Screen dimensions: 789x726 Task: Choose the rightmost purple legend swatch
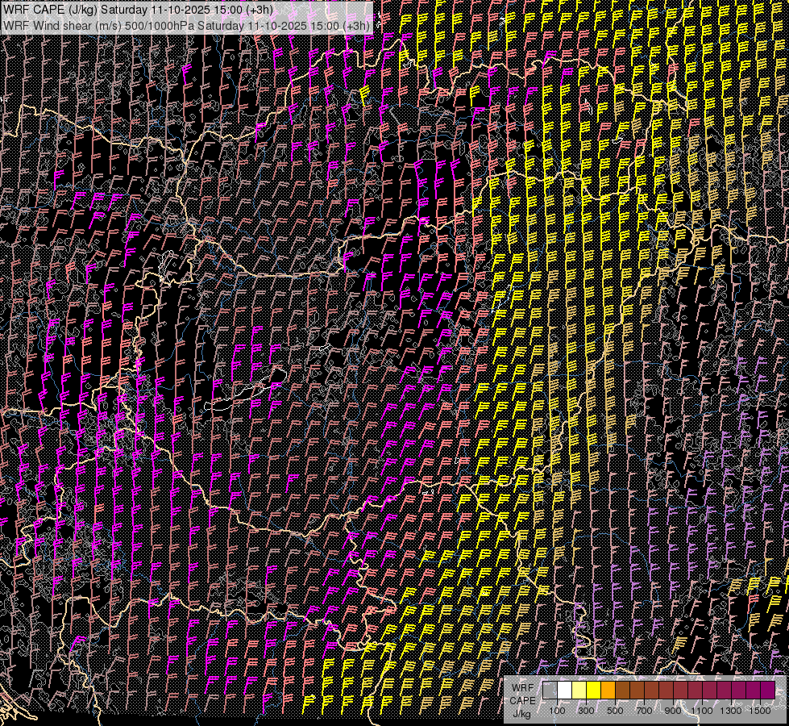coord(768,691)
